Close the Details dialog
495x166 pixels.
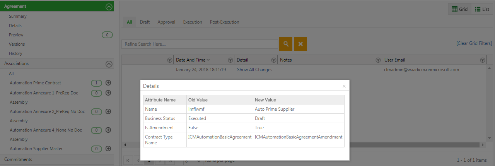[344, 86]
